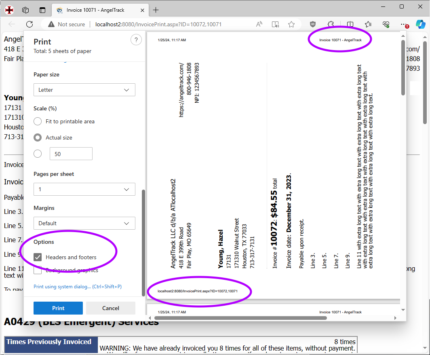Click in the custom scale percentage field
The height and width of the screenshot is (355, 430).
tap(71, 154)
